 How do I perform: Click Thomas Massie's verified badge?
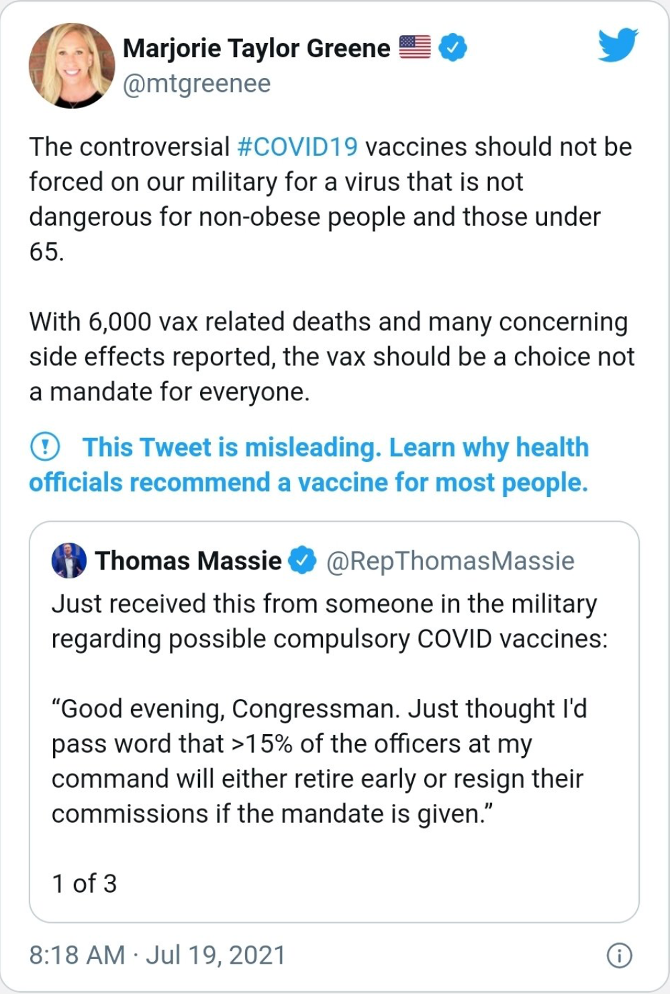(302, 560)
